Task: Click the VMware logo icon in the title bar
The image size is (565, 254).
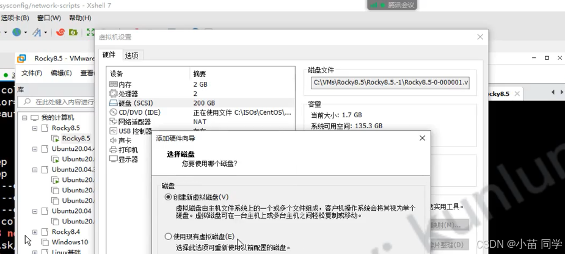Action: point(21,59)
